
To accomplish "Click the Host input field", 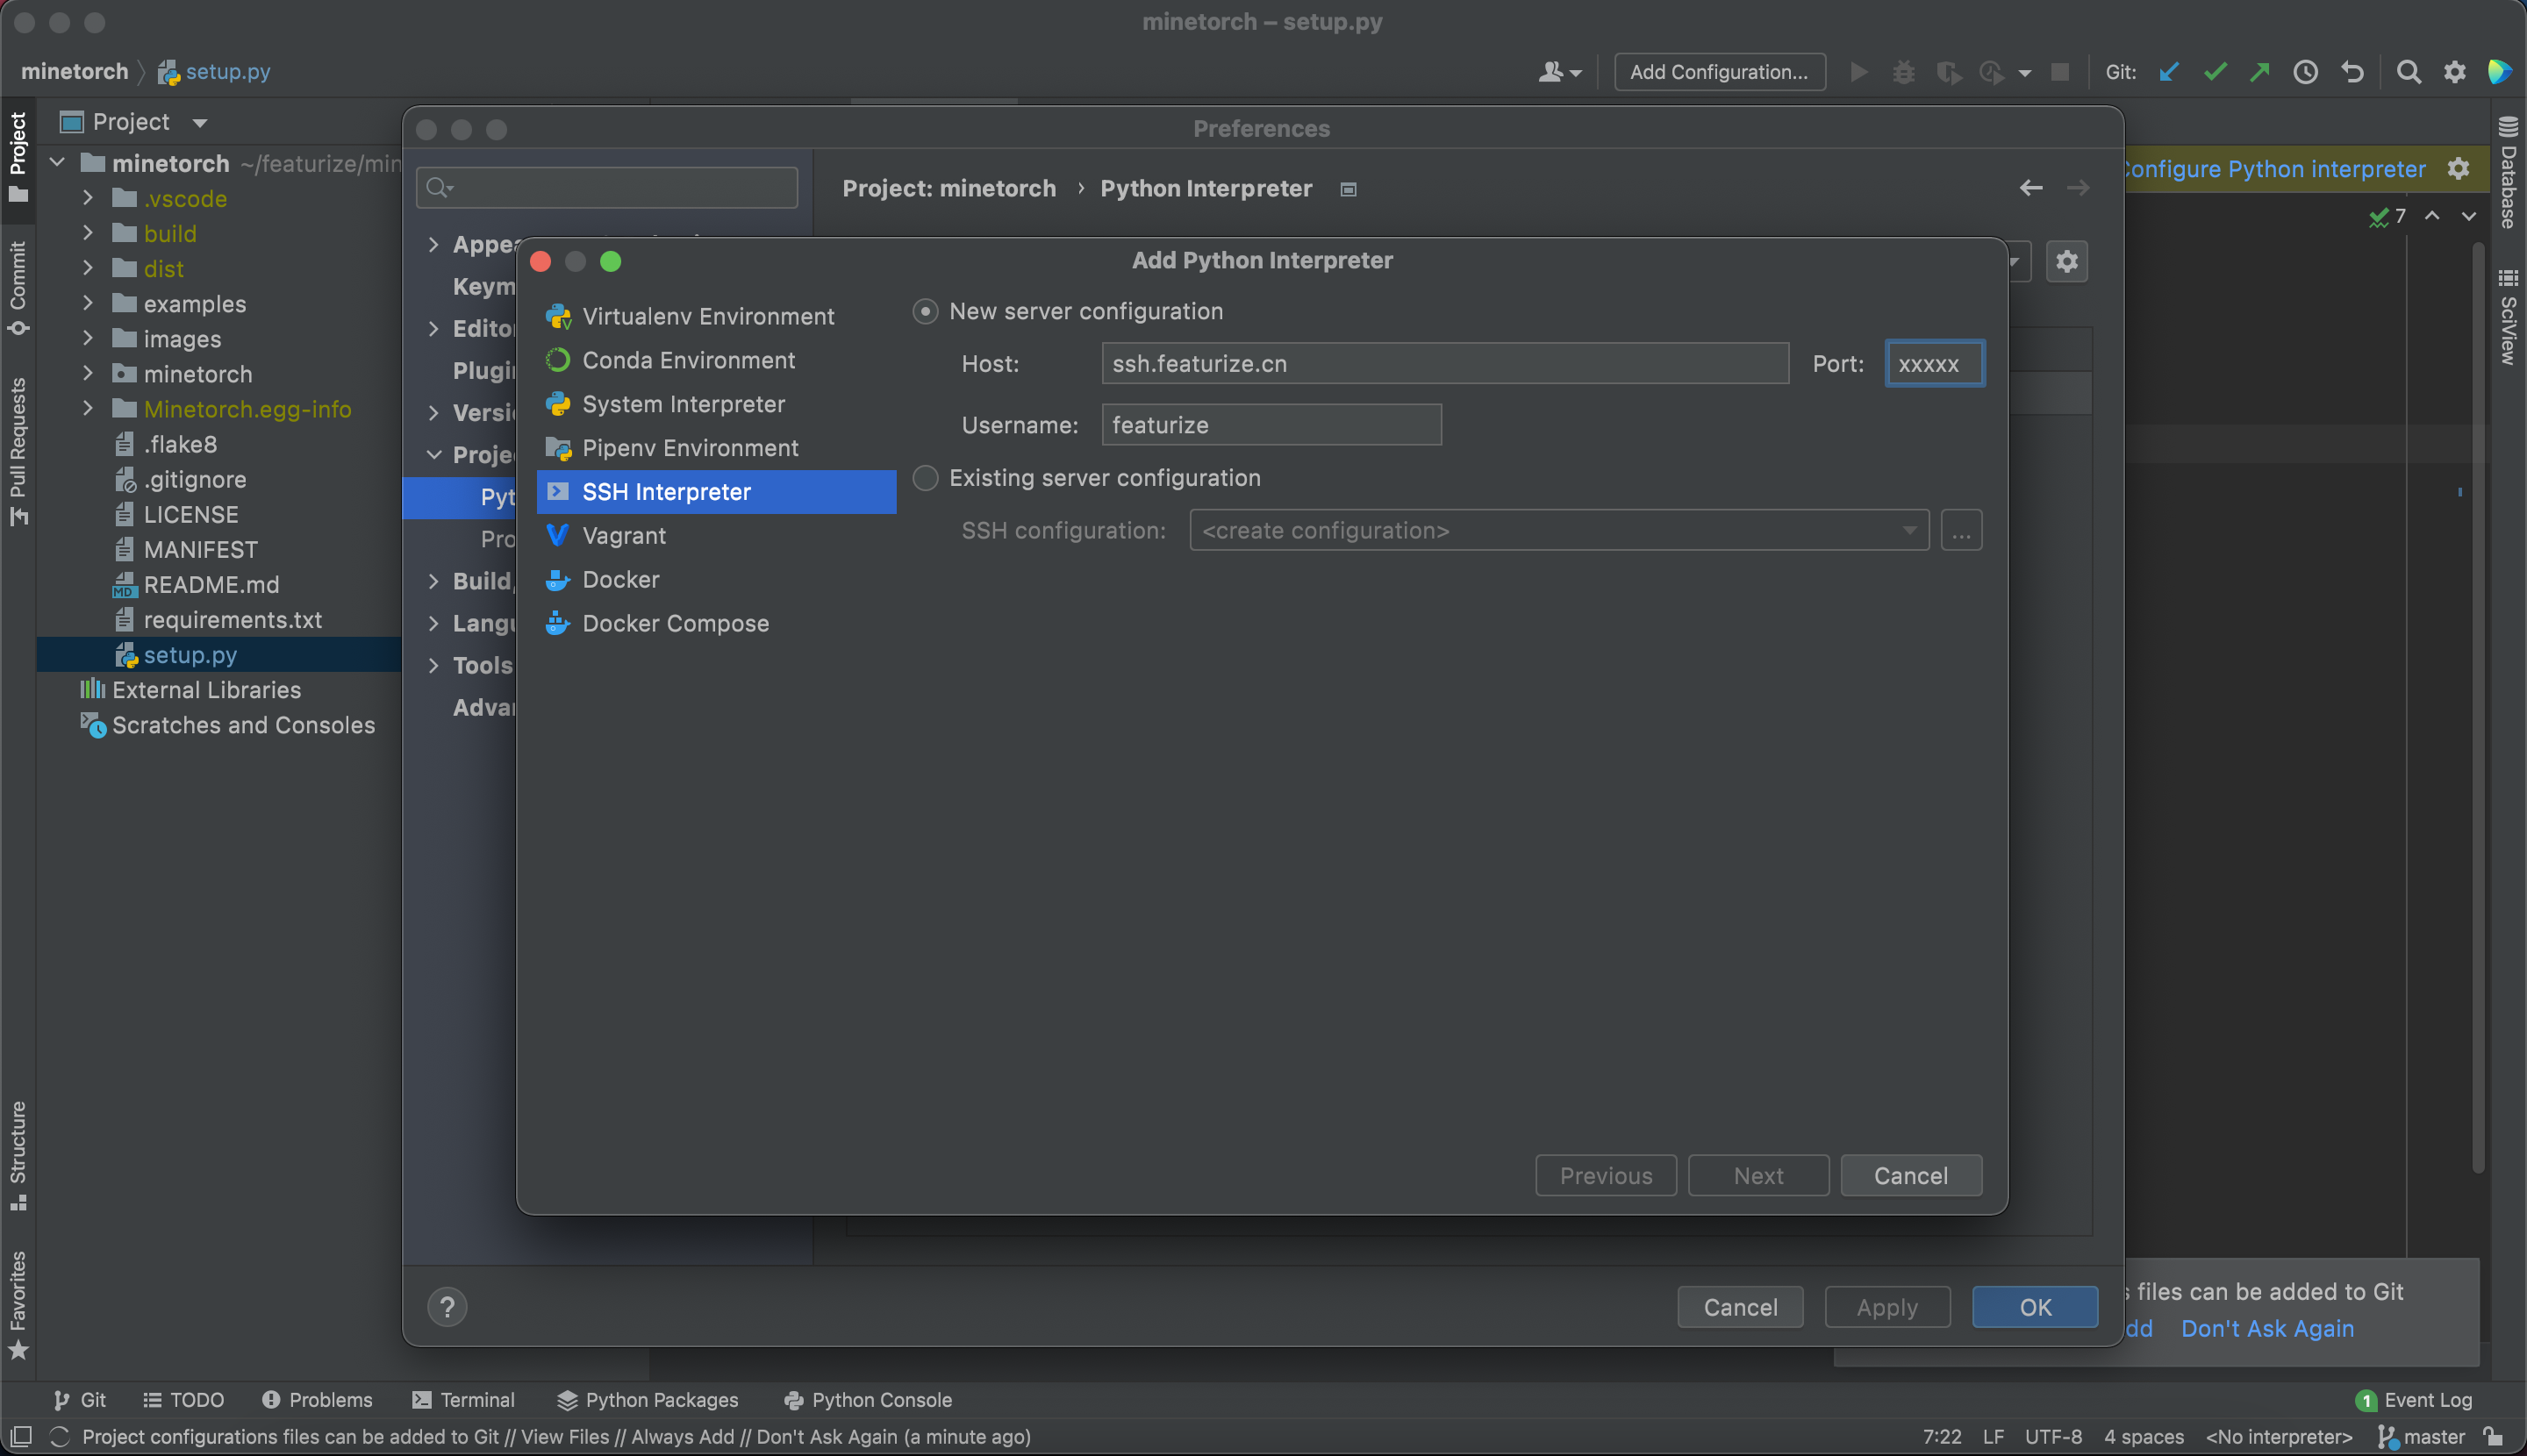I will (1443, 364).
